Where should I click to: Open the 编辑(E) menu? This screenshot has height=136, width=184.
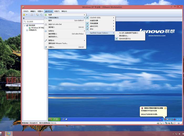tap(33, 11)
